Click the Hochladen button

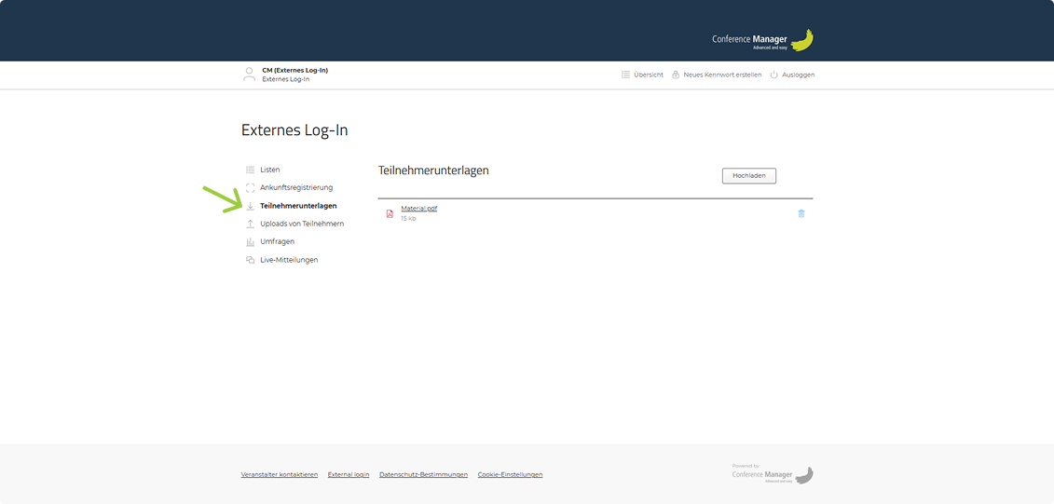(x=749, y=176)
